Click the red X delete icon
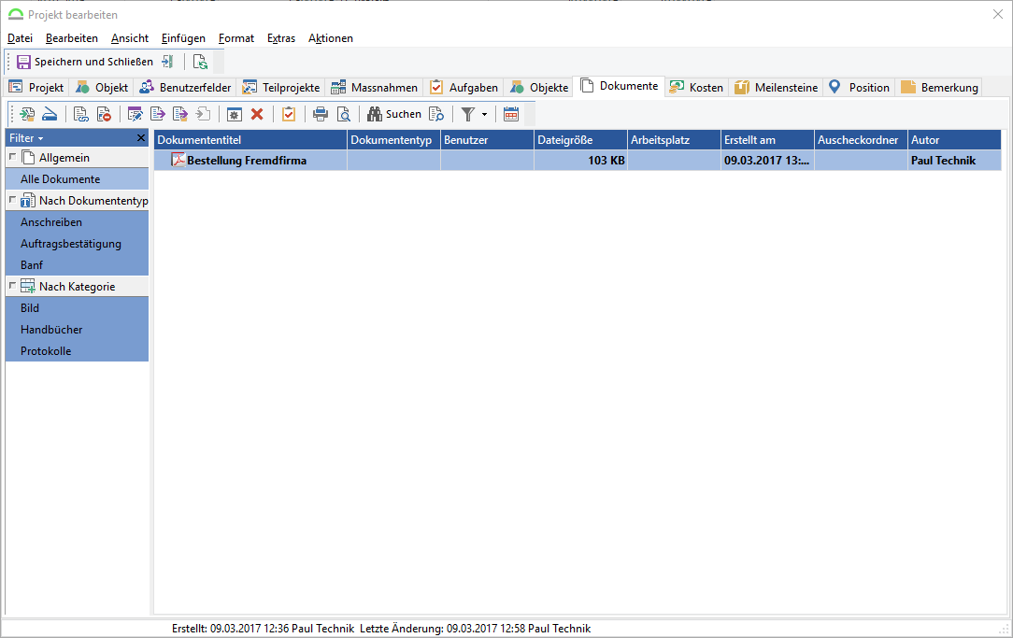1013x638 pixels. click(x=257, y=114)
